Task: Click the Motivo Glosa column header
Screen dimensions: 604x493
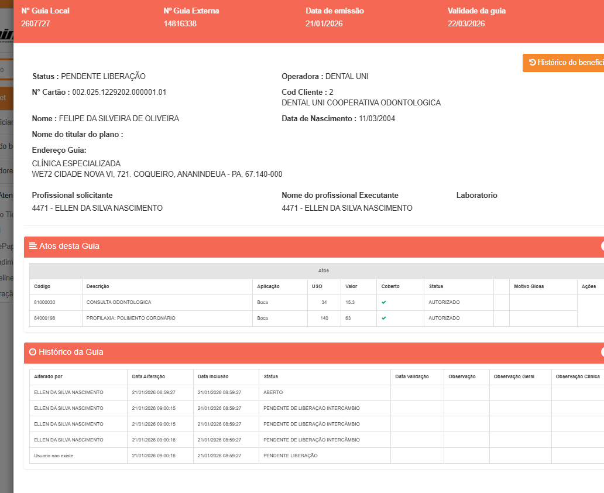Action: (x=528, y=286)
